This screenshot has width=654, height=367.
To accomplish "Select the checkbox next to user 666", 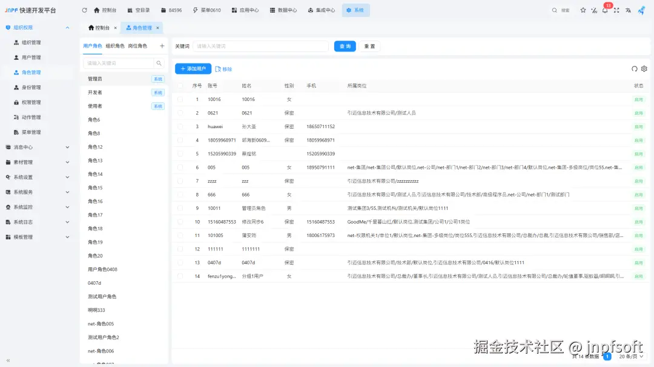I will tap(180, 195).
